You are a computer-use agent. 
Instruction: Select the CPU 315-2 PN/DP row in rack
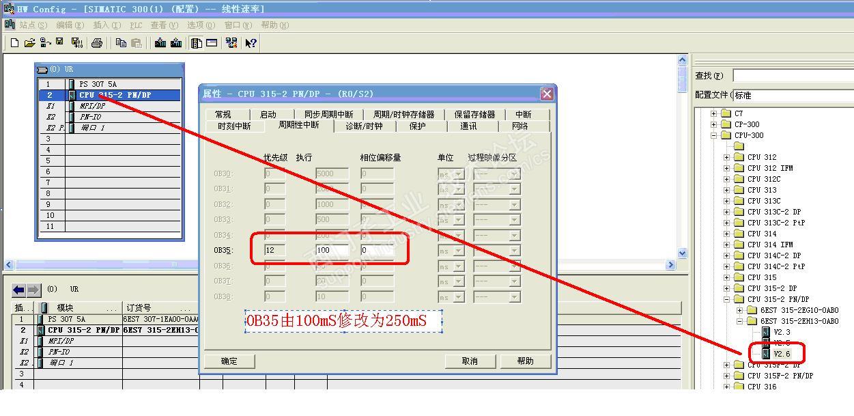(x=109, y=95)
